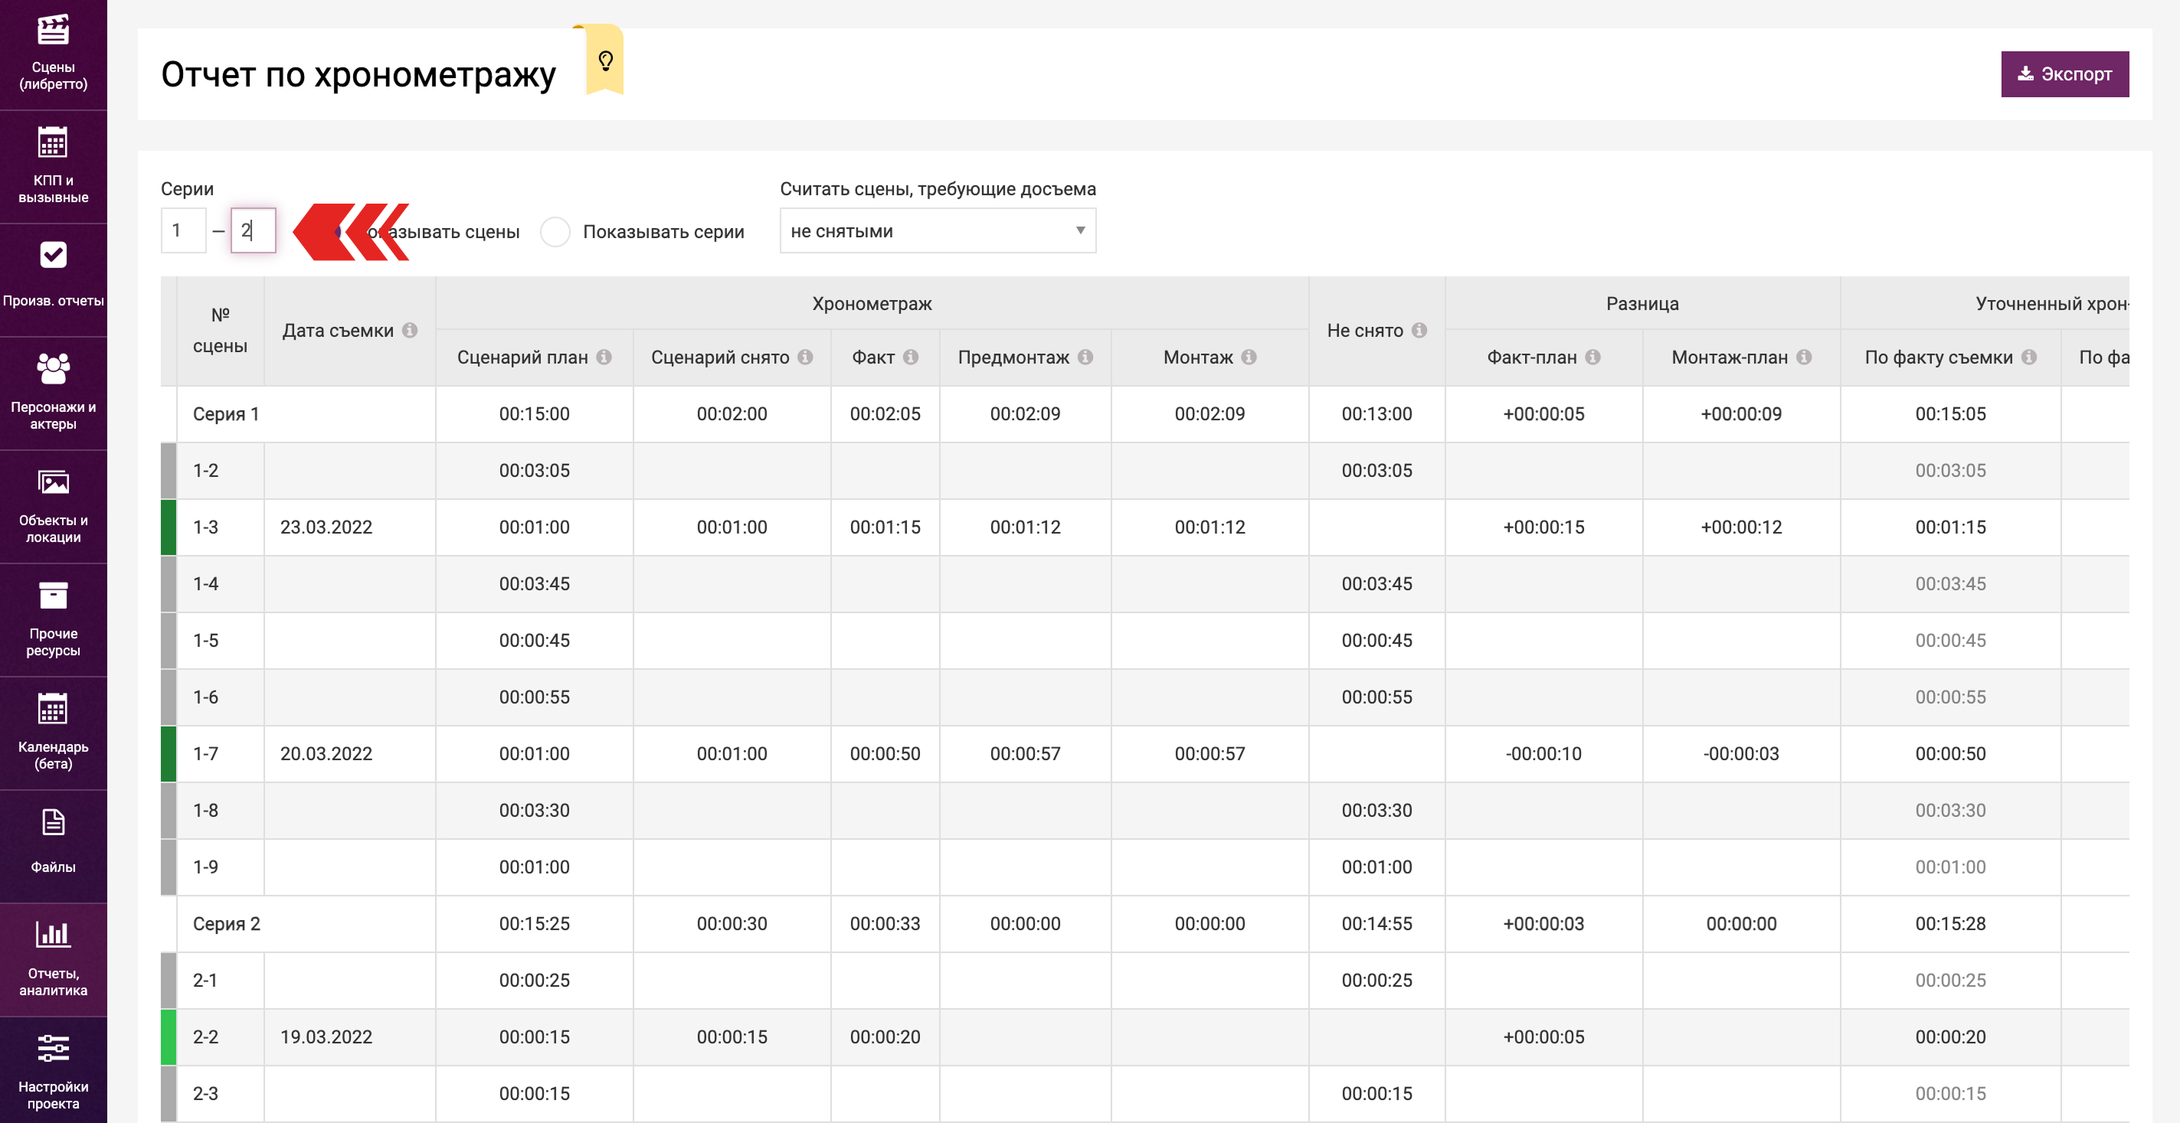Select Показывать серии radio button
Image resolution: width=2180 pixels, height=1123 pixels.
(x=555, y=232)
